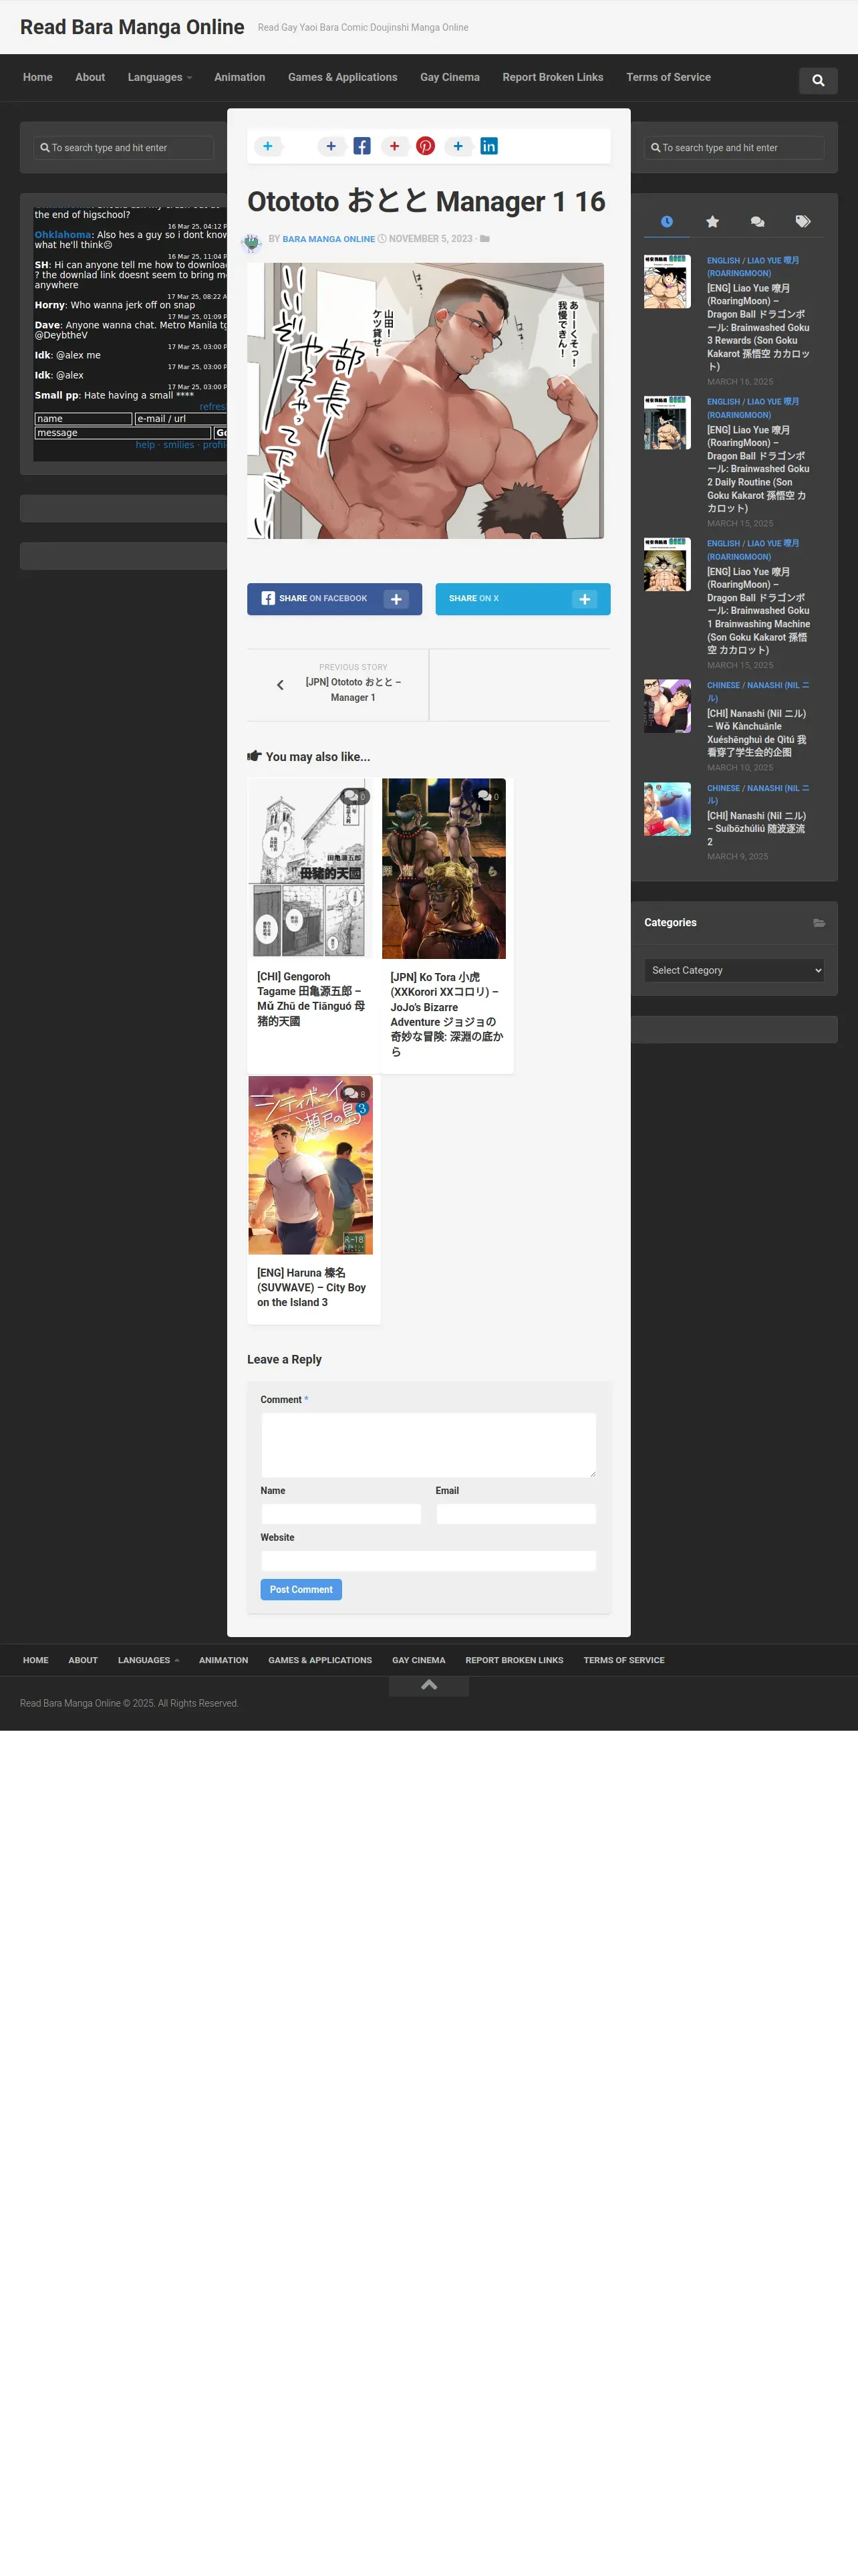The image size is (858, 2576).
Task: Open previous story Ototo Manager 1
Action: [353, 689]
